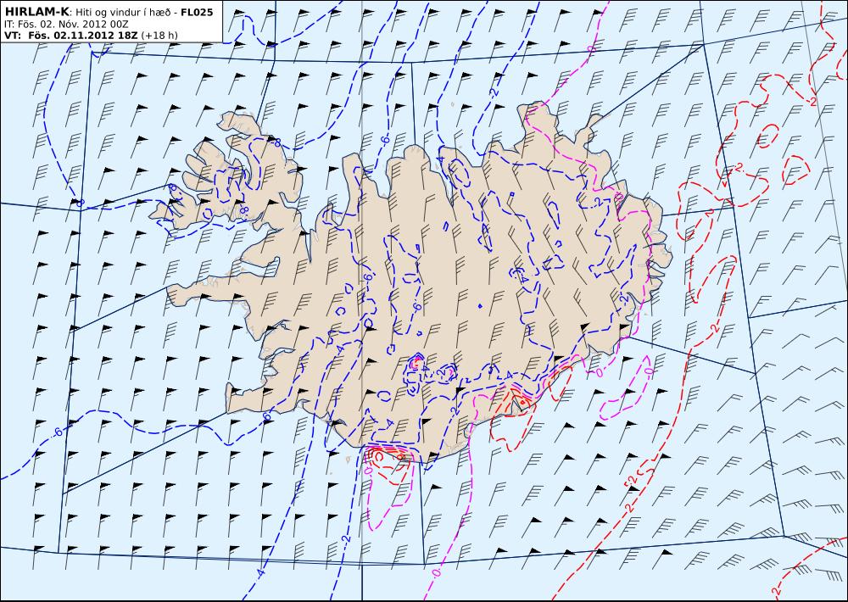Viewport: 848px width, 602px height.
Task: Click the initial time 'Fös. 02. Nóv. 2012 00Z'
Action: pyautogui.click(x=71, y=25)
